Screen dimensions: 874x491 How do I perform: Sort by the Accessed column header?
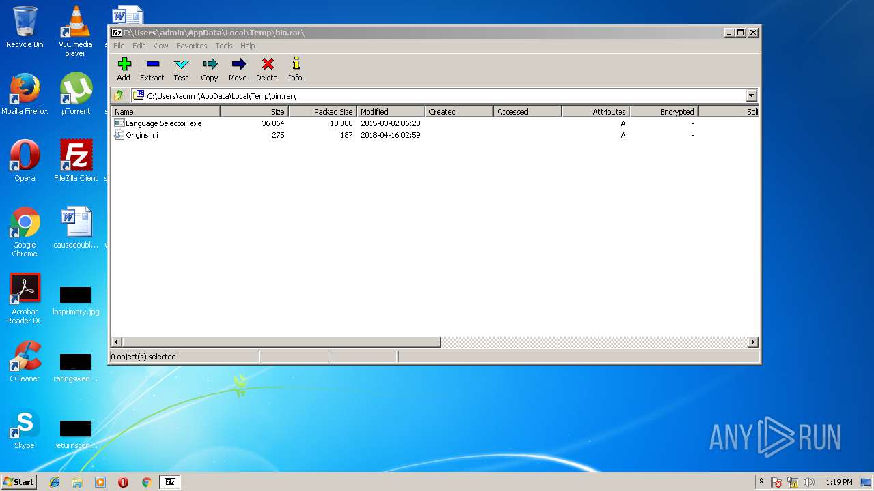click(x=527, y=111)
